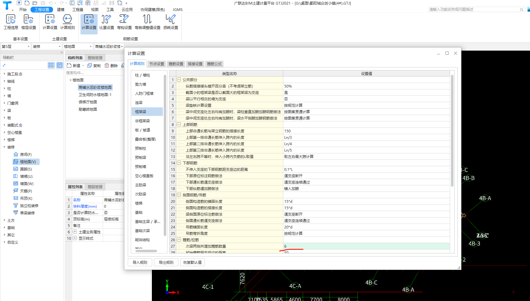530x301 pixels.
Task: Select 卫生间防水楼地面-1 component
Action: point(95,95)
